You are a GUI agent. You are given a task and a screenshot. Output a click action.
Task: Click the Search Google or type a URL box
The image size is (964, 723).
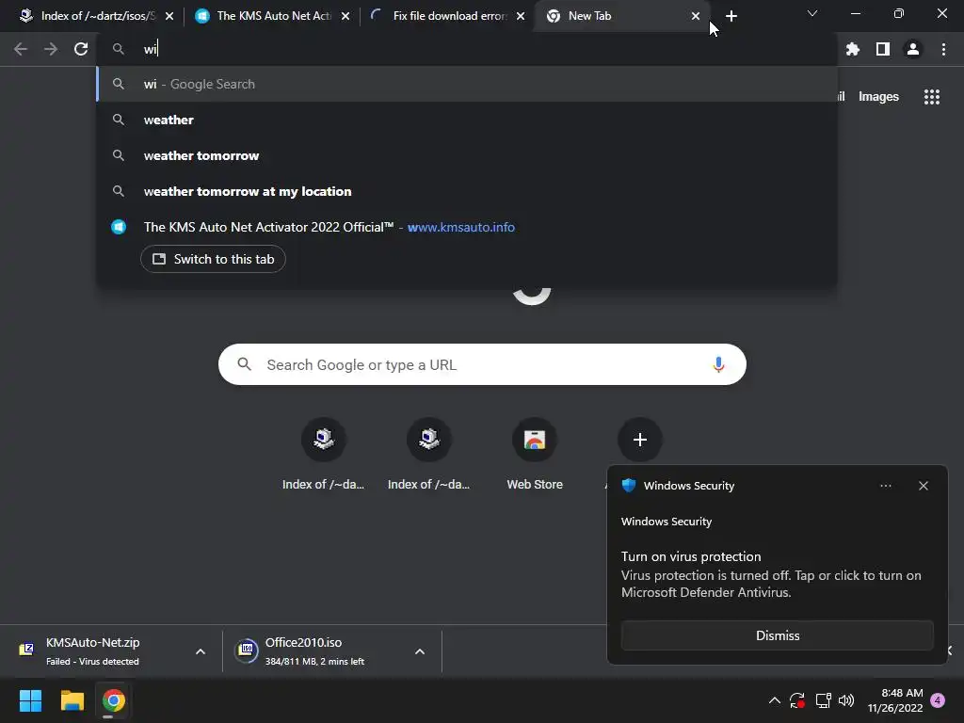pyautogui.click(x=482, y=364)
